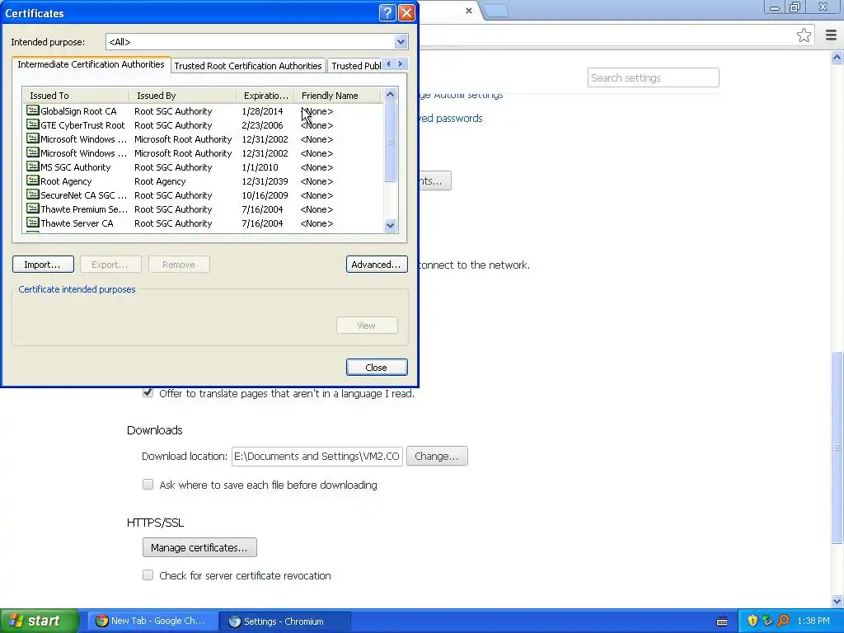Enable Check for server certificate revocation
844x633 pixels.
tap(148, 574)
